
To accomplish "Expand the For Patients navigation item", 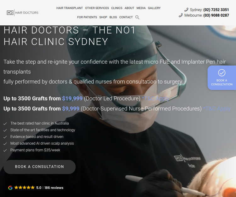I will (87, 17).
